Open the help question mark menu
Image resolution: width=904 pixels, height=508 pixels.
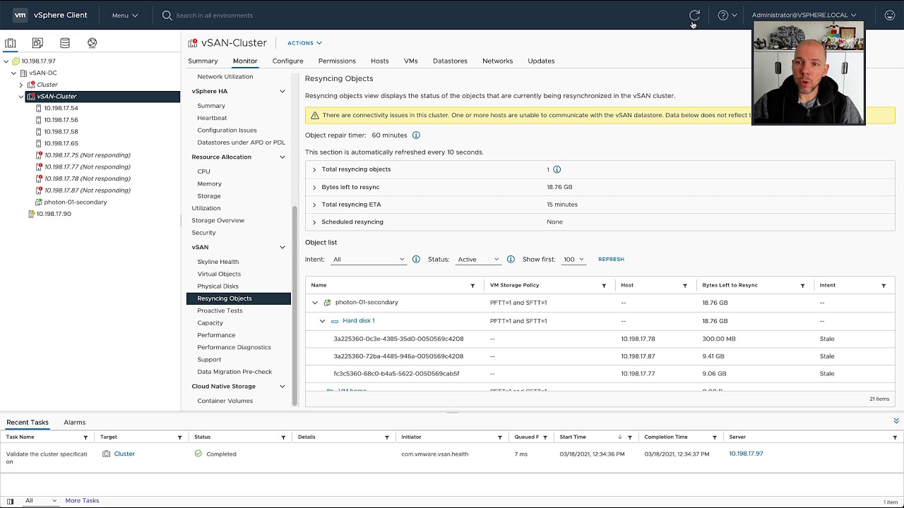727,15
